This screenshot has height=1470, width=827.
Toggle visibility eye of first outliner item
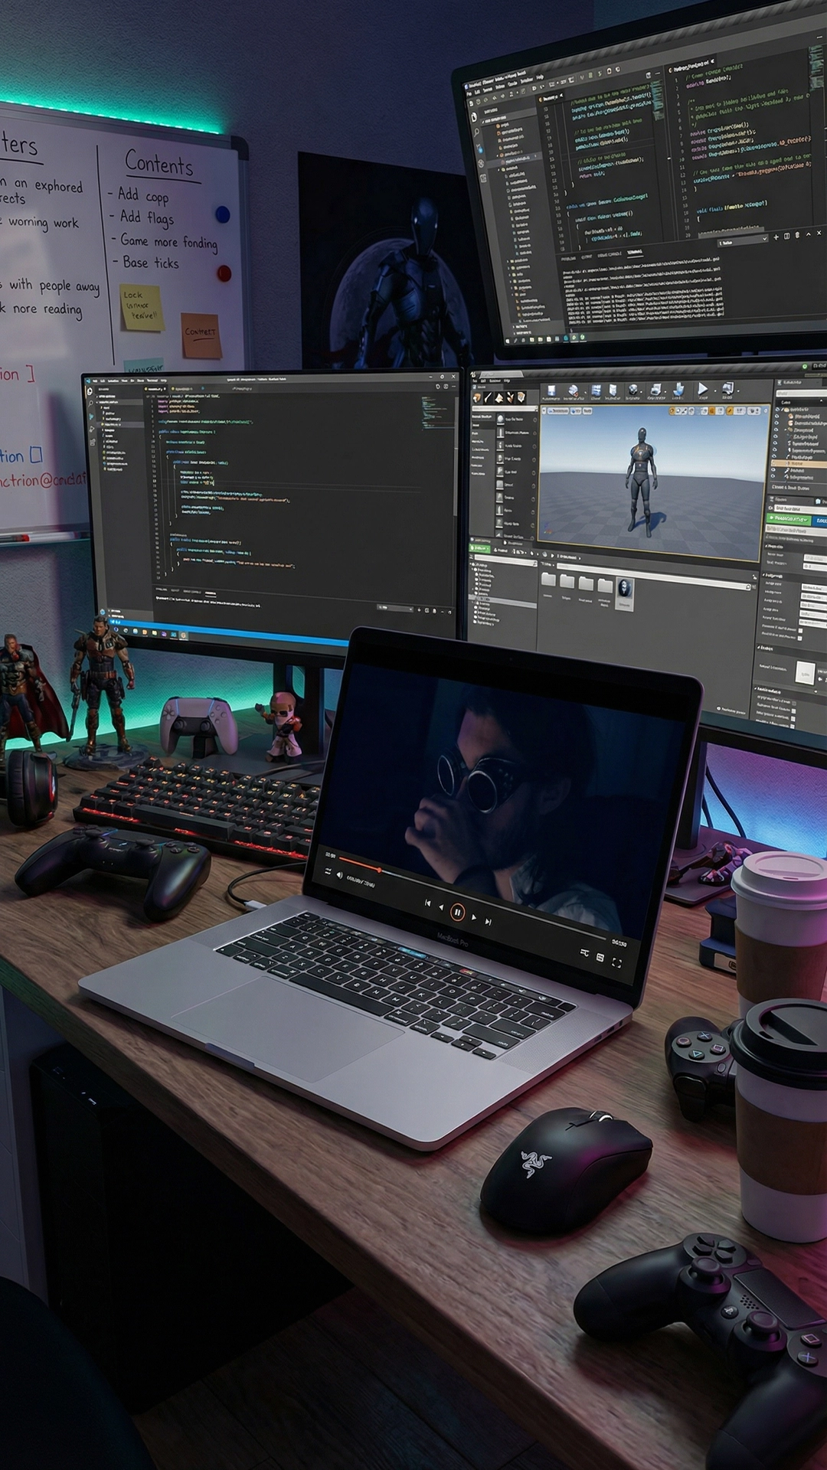[x=776, y=410]
